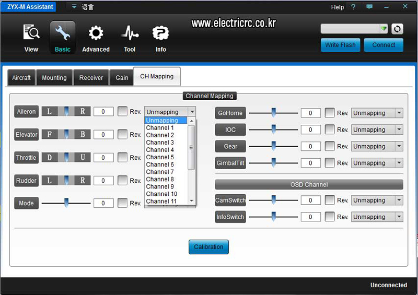Image resolution: width=418 pixels, height=295 pixels.
Task: Click the Write Flash button
Action: pos(340,45)
